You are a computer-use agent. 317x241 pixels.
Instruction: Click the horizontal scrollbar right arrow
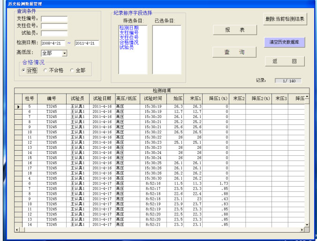tap(302, 230)
